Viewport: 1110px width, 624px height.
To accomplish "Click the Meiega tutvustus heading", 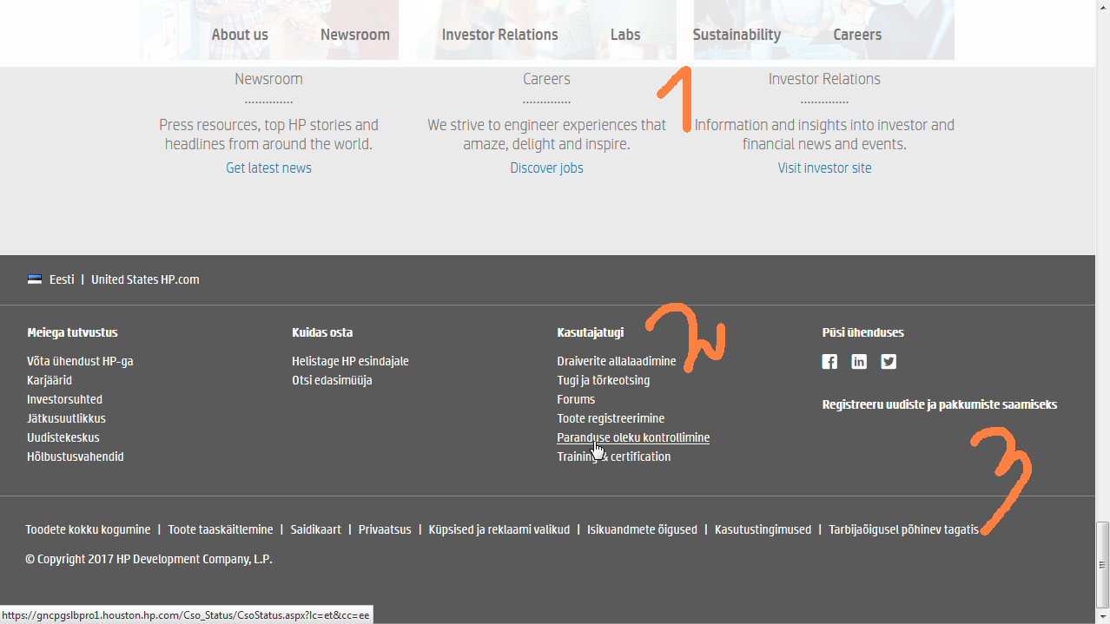I will click(72, 332).
